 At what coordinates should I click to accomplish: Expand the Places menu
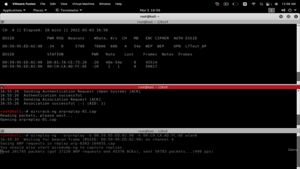[x=40, y=10]
